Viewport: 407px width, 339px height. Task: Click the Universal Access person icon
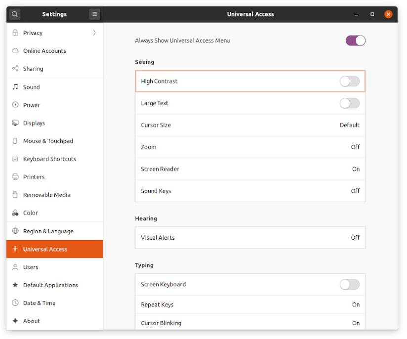click(x=15, y=249)
